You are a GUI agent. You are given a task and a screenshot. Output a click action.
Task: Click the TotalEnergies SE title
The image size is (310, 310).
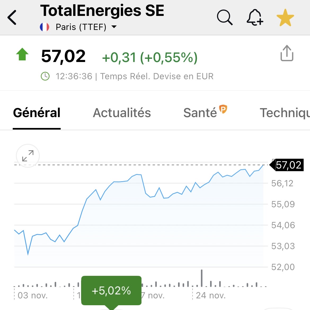[x=102, y=11]
